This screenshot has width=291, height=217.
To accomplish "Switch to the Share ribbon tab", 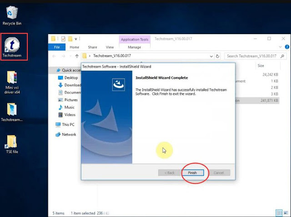I will (92, 47).
